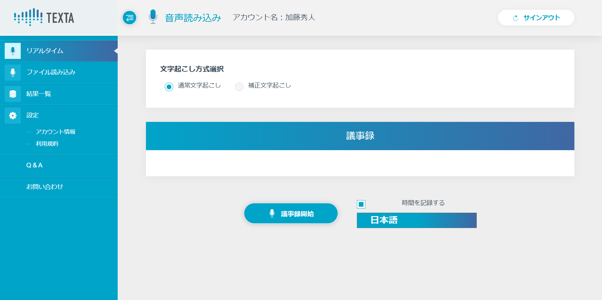Click the 議事録 header bar
The height and width of the screenshot is (300, 602).
(x=360, y=136)
